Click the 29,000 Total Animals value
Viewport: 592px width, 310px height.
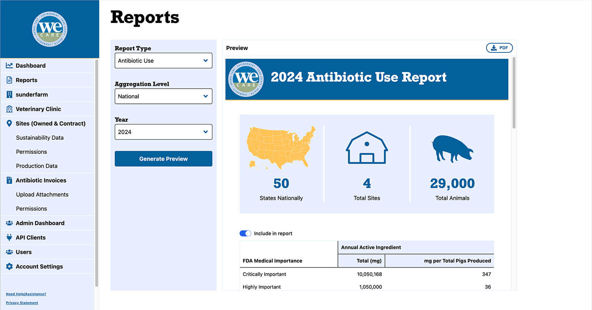pos(452,184)
